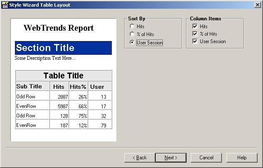Click the Some Description Text line
The height and width of the screenshot is (168, 263).
[x=45, y=58]
